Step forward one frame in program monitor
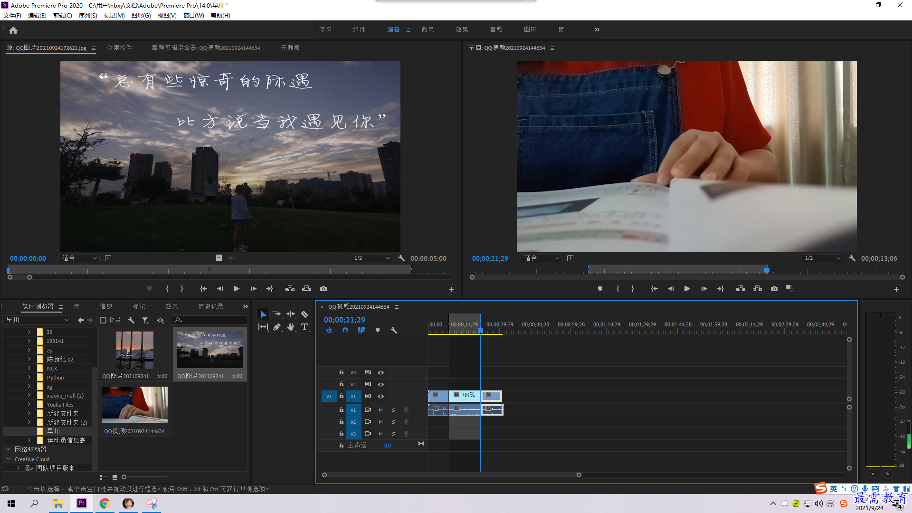912x513 pixels. (704, 289)
